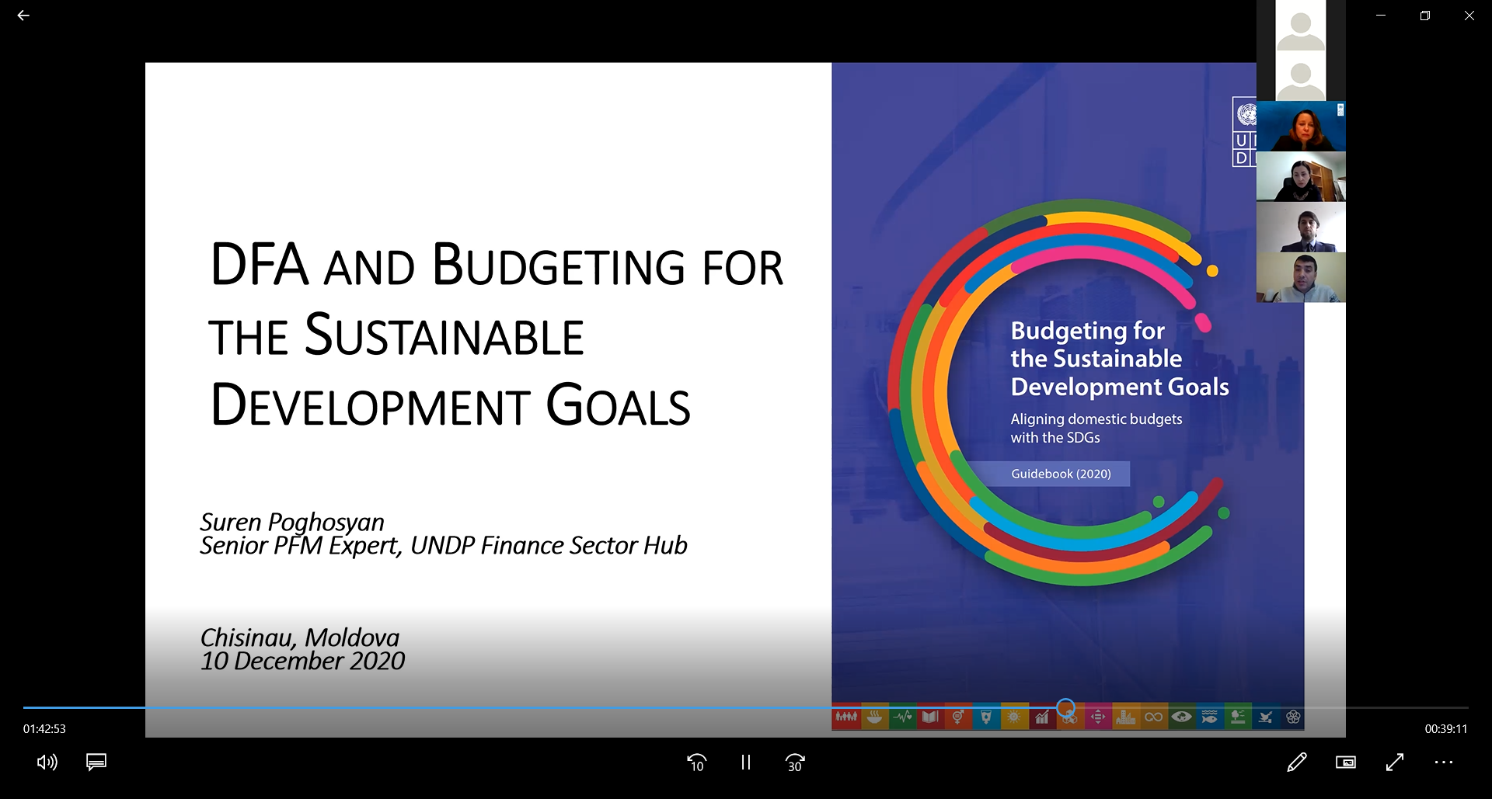Click the Senior PFM Expert subtitle line

tap(444, 546)
